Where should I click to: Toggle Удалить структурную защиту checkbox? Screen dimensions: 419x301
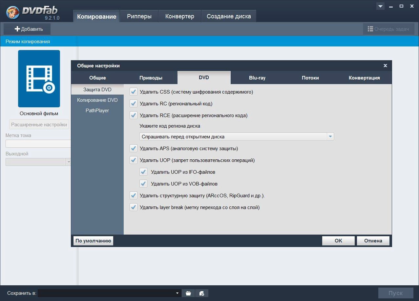click(x=134, y=196)
